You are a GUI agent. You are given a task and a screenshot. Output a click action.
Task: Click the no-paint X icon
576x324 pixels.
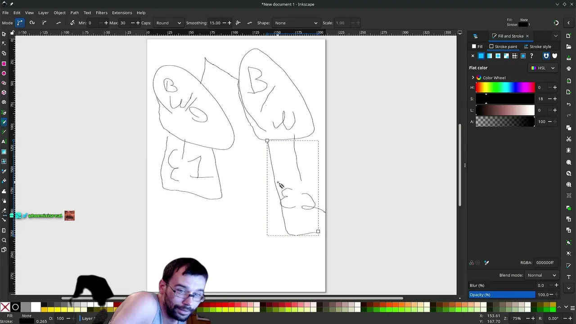tap(472, 56)
